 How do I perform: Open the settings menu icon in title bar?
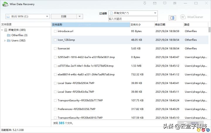pos(175,3)
